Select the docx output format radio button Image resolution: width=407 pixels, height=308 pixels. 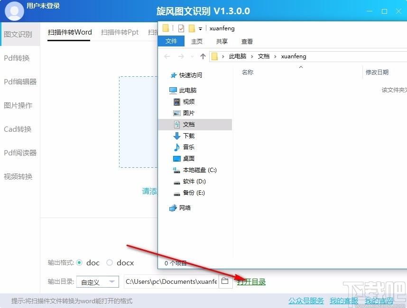pyautogui.click(x=110, y=263)
